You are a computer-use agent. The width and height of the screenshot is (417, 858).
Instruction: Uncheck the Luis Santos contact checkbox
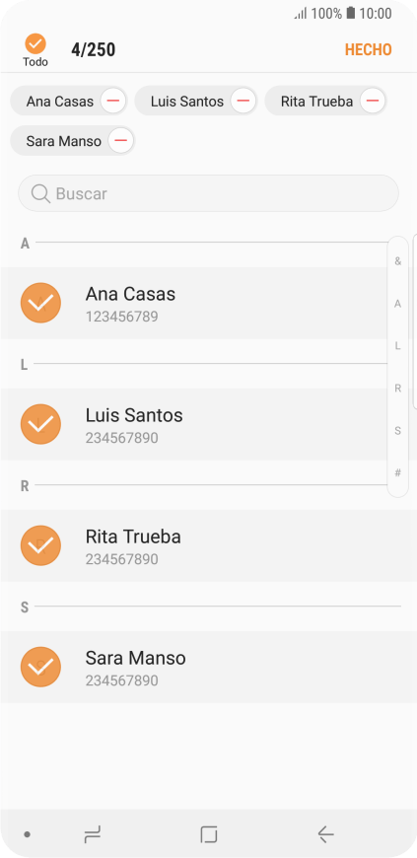click(x=40, y=424)
